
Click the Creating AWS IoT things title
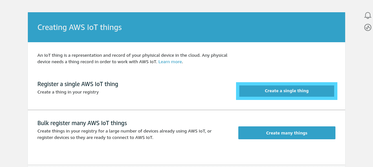80,27
